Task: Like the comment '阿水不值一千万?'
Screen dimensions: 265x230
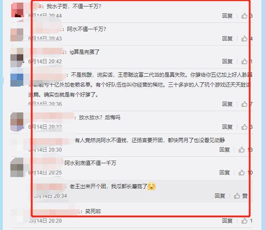Action: (x=244, y=39)
